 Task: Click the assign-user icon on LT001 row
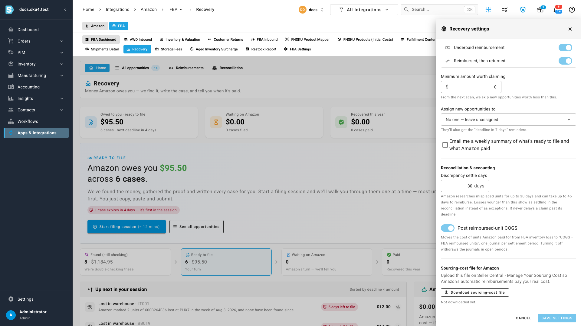tap(398, 307)
